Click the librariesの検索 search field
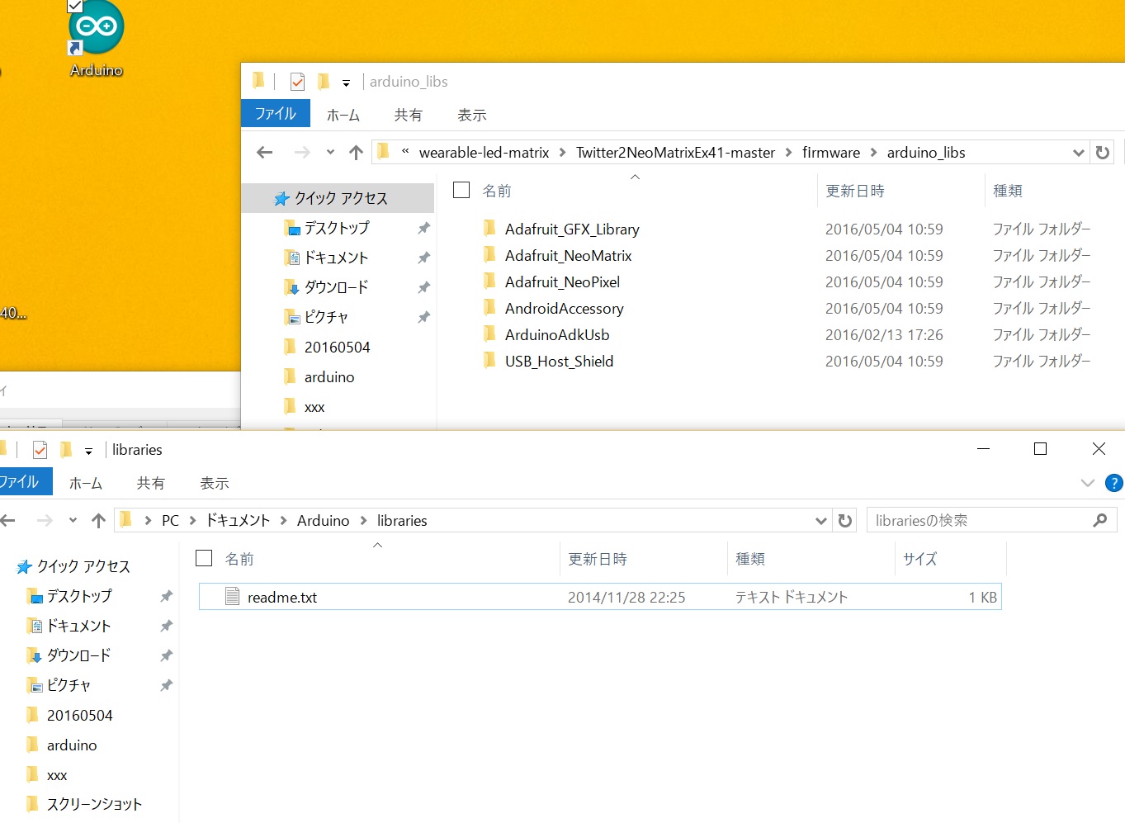The height and width of the screenshot is (823, 1125). (x=978, y=521)
